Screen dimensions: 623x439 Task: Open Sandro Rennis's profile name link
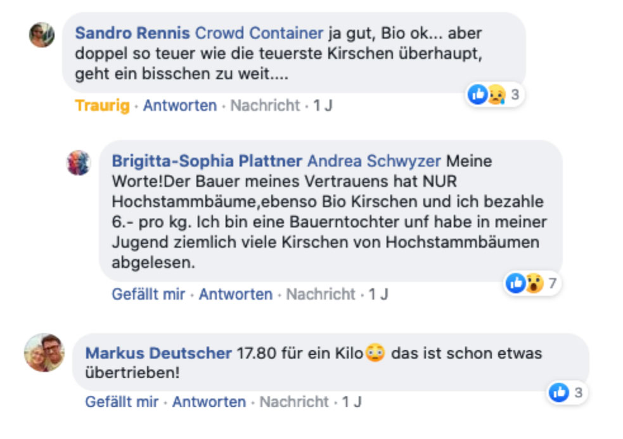(132, 33)
